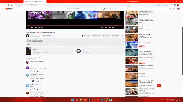Viewport: 183px width, 102px height.
Task: Like the first comment with red heart
Action: pos(31,71)
